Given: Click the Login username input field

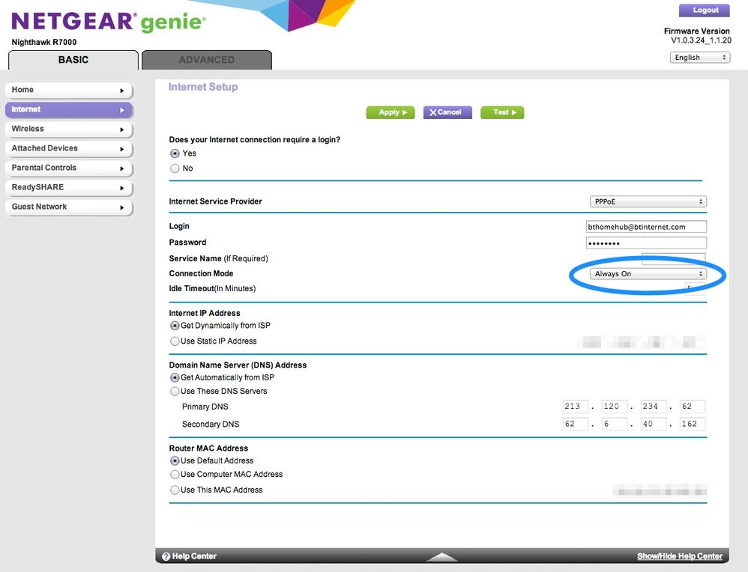Looking at the screenshot, I should [646, 227].
